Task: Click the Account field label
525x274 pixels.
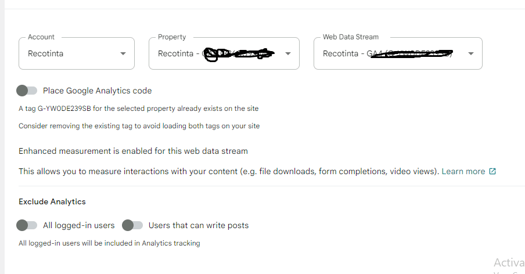Action: 41,37
